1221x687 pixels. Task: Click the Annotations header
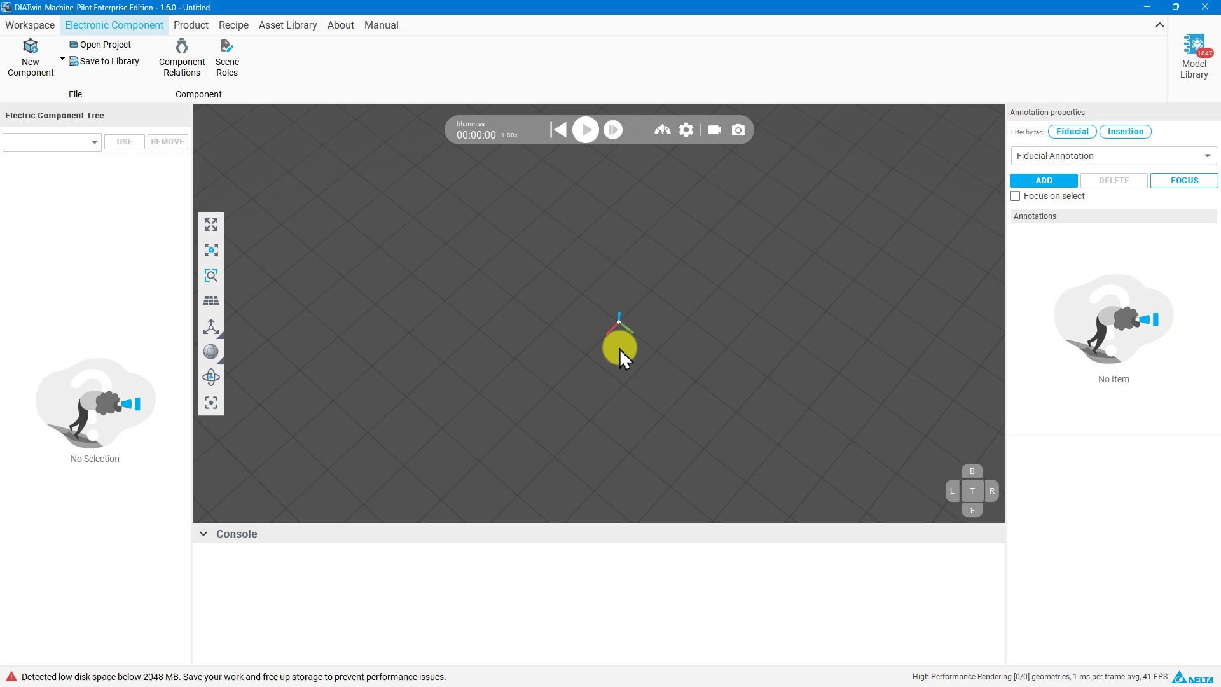click(x=1114, y=216)
